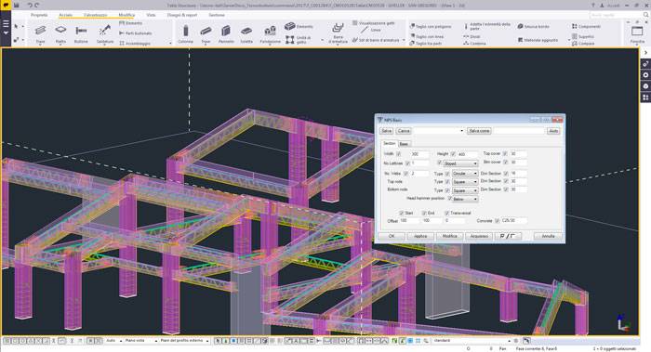Click the Componenti tool
This screenshot has height=352, width=651.
coord(586,26)
